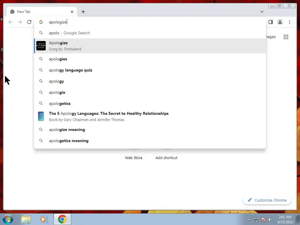Minimize the Chrome window

tap(272, 6)
